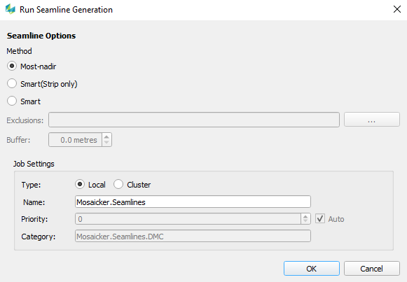Lower Priority using the down arrow
The width and height of the screenshot is (407, 282).
pyautogui.click(x=305, y=222)
